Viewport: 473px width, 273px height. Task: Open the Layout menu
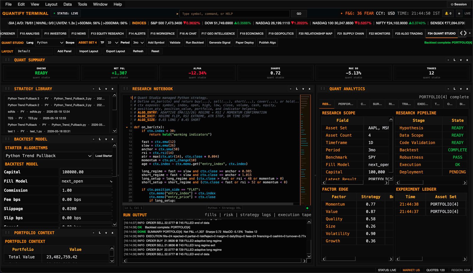coord(51,4)
